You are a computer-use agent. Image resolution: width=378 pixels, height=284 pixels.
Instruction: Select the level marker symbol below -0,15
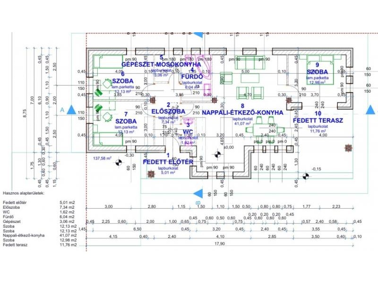point(306,176)
